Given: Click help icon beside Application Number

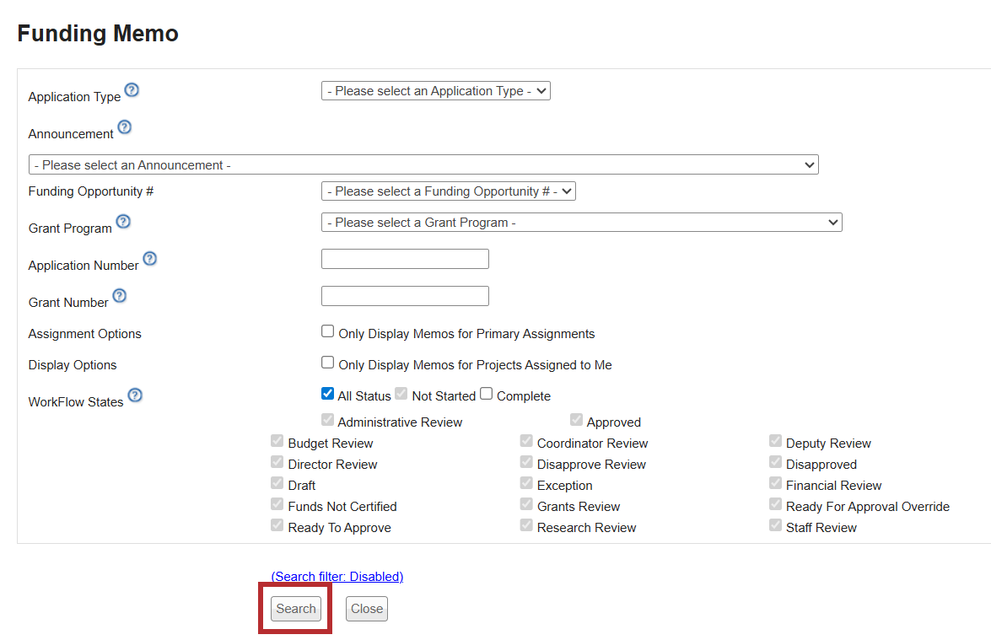Looking at the screenshot, I should 149,259.
